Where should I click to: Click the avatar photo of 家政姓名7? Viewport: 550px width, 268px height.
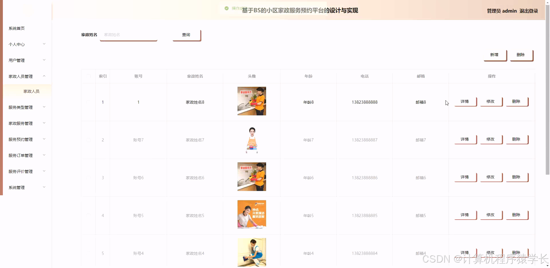tap(252, 140)
